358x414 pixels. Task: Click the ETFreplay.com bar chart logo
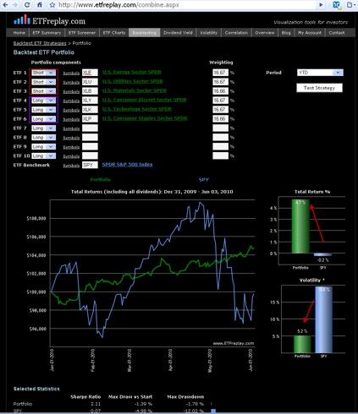click(22, 19)
